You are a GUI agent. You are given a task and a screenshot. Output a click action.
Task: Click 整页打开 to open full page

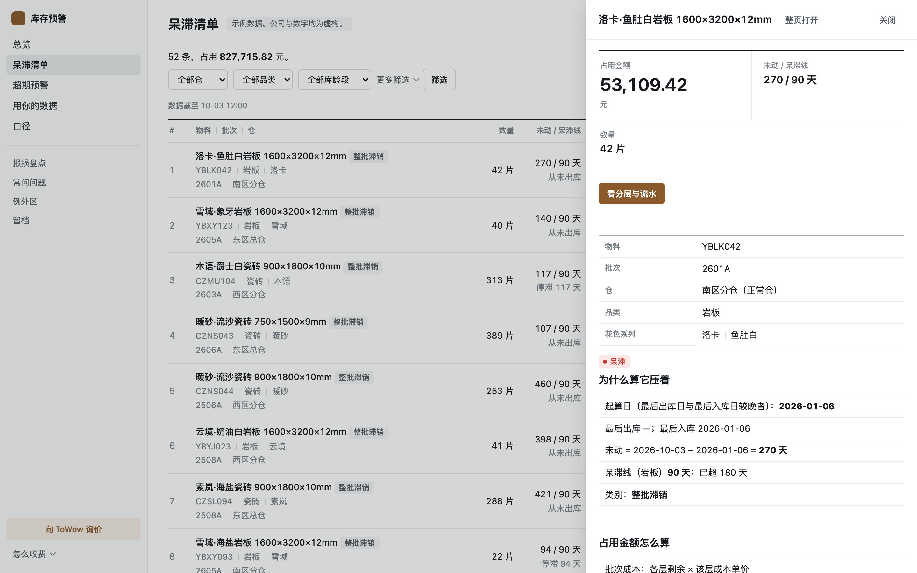[801, 20]
